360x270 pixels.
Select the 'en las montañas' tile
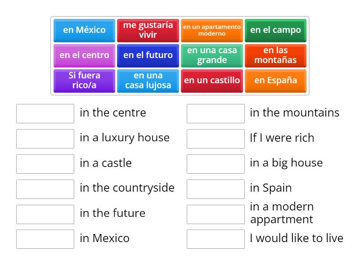tap(275, 55)
